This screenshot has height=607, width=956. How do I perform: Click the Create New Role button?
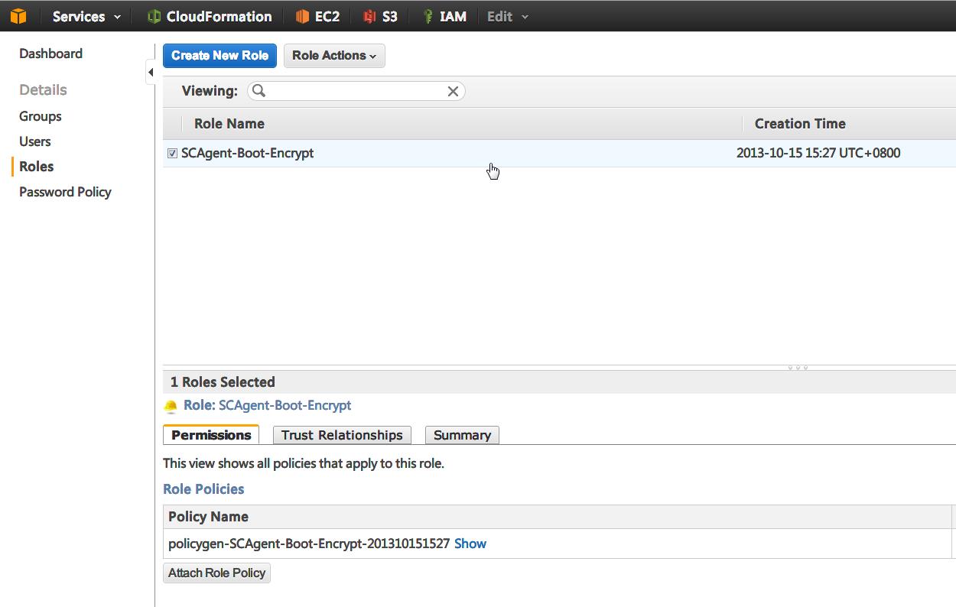coord(219,56)
